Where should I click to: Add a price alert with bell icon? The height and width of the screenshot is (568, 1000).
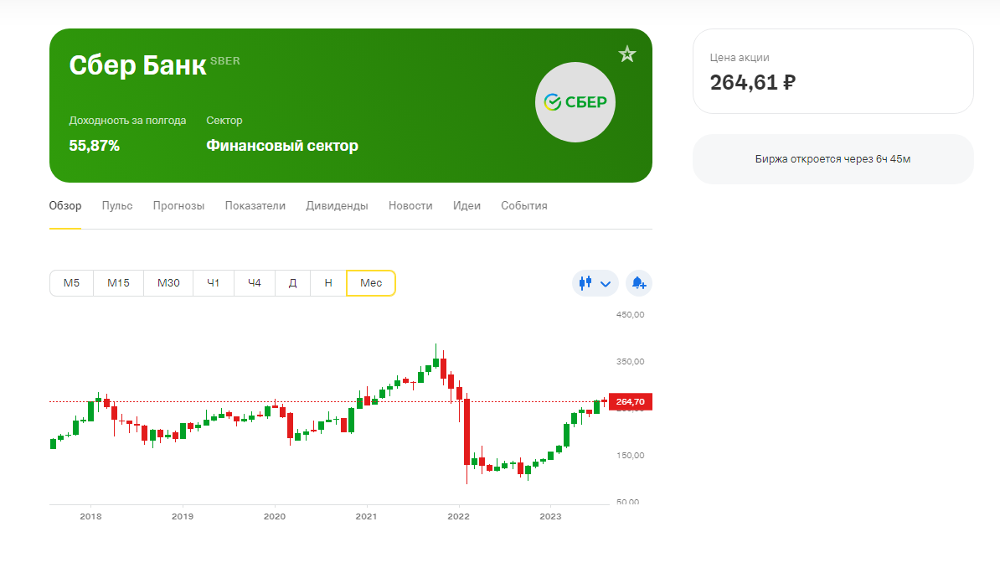pyautogui.click(x=638, y=283)
